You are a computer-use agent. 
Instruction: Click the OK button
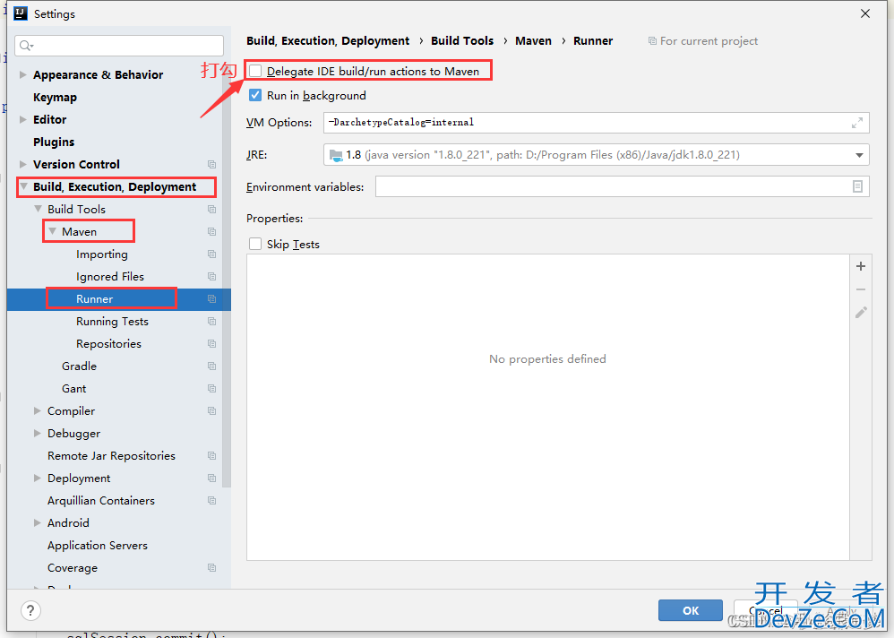click(x=691, y=610)
